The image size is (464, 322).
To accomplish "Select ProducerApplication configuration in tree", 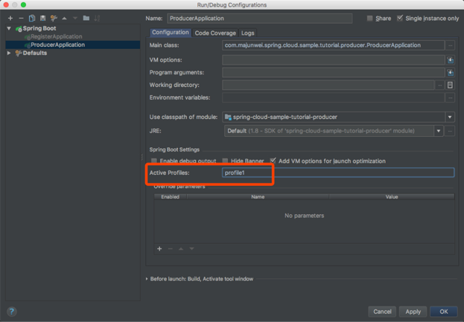I will 73,45.
